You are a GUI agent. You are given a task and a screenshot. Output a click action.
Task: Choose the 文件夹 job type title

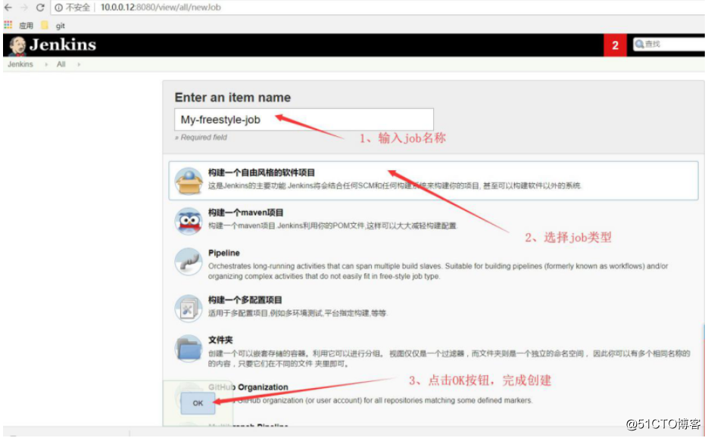pyautogui.click(x=220, y=340)
